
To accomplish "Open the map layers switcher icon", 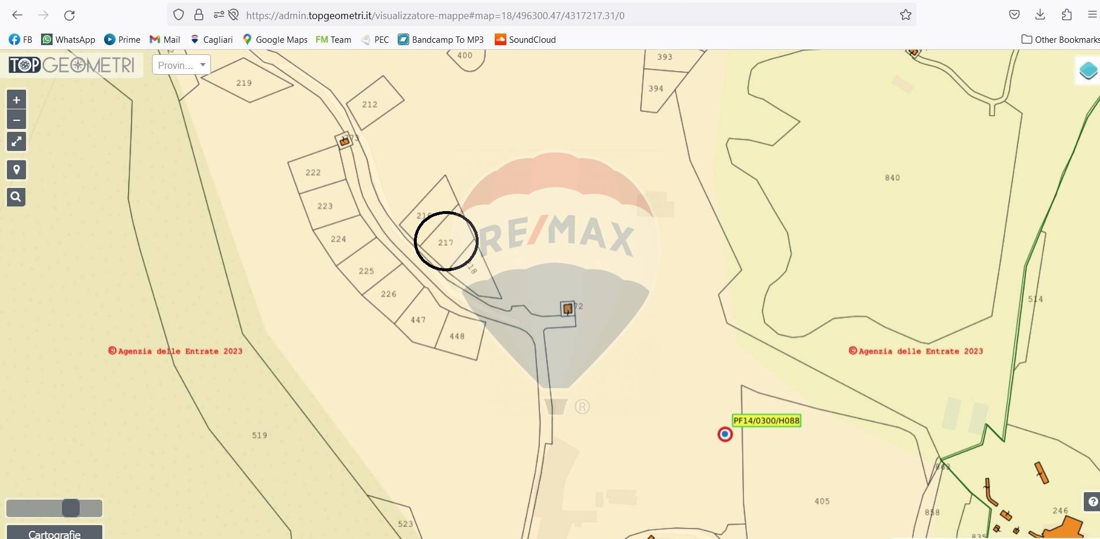I will click(1088, 71).
